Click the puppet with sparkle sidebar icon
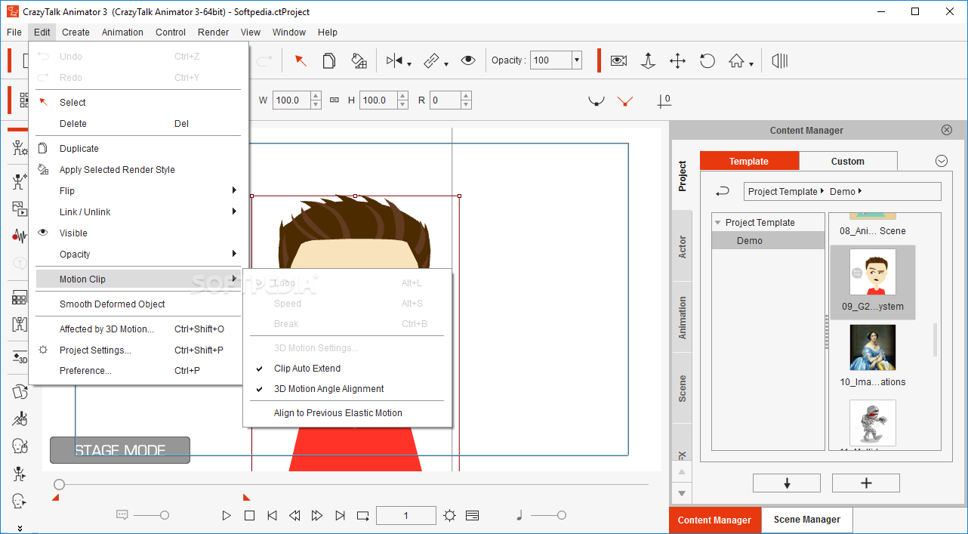Viewport: 968px width, 534px height. (x=19, y=182)
